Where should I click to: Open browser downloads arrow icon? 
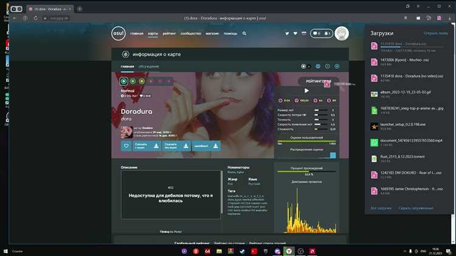coord(449,18)
